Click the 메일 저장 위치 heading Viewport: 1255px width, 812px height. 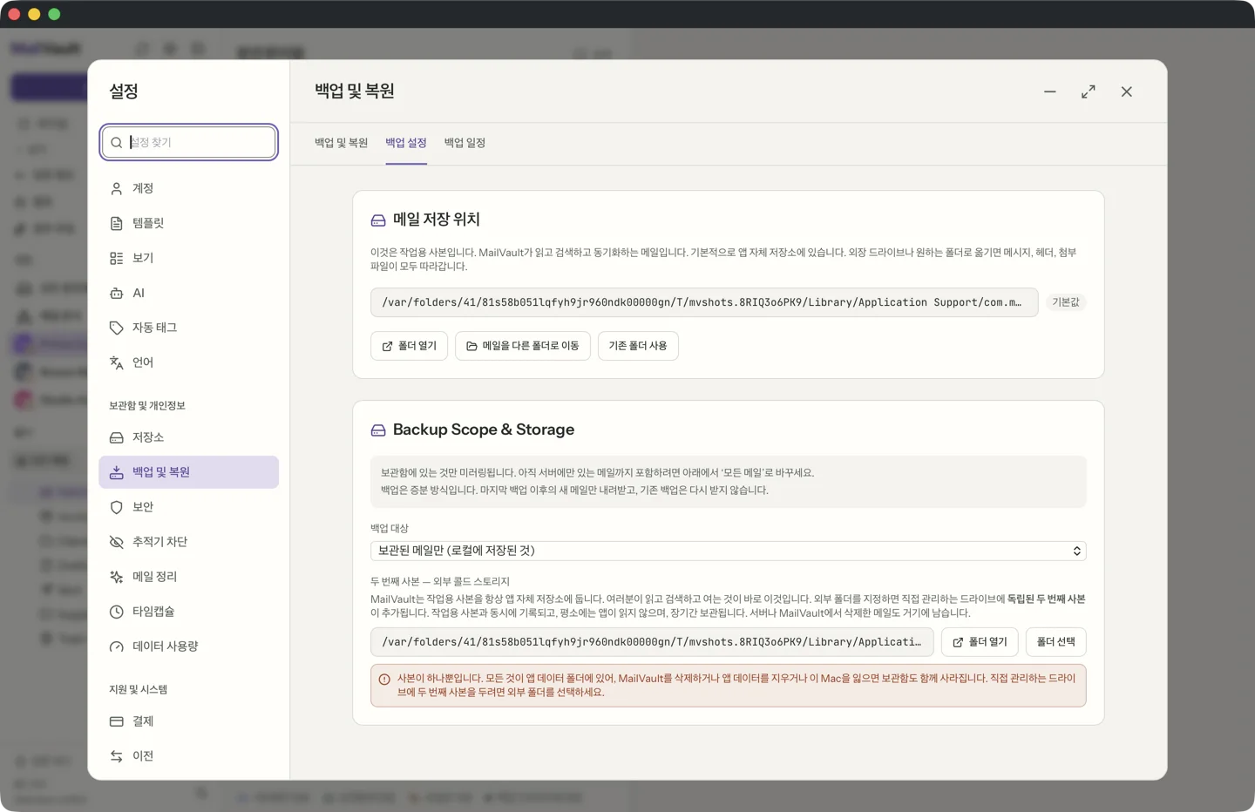[437, 220]
